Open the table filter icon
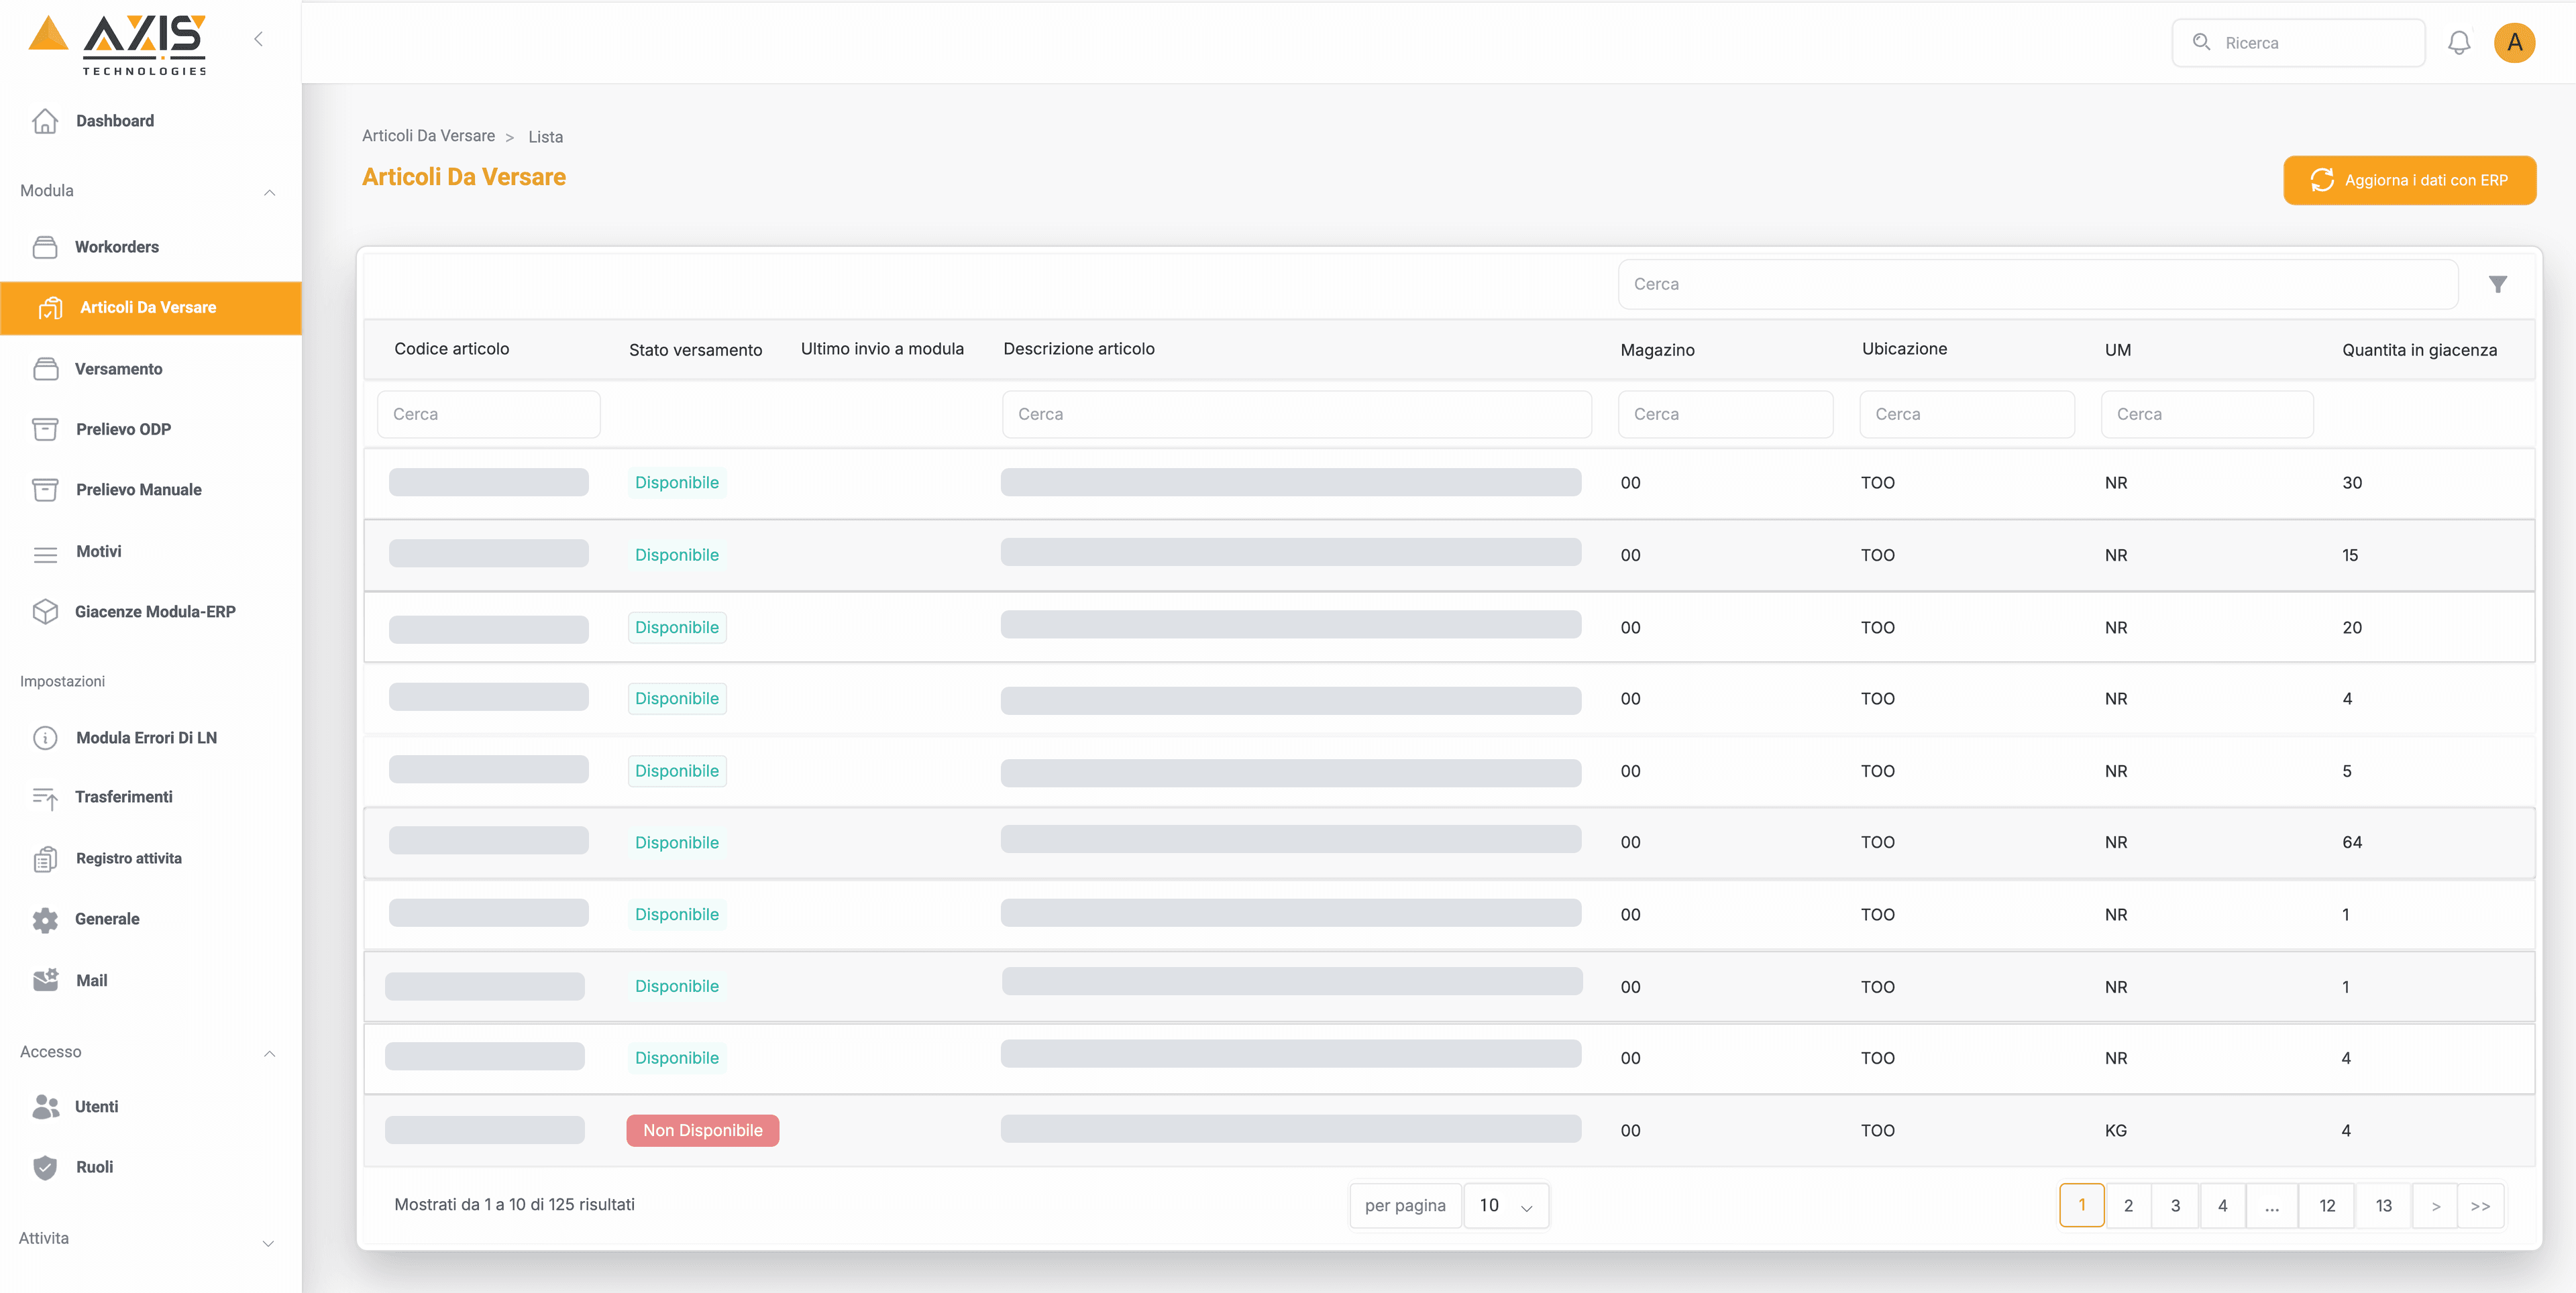 (x=2498, y=284)
